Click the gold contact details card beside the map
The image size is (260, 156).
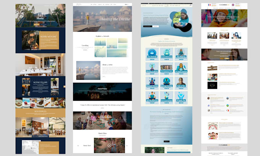pos(49,148)
